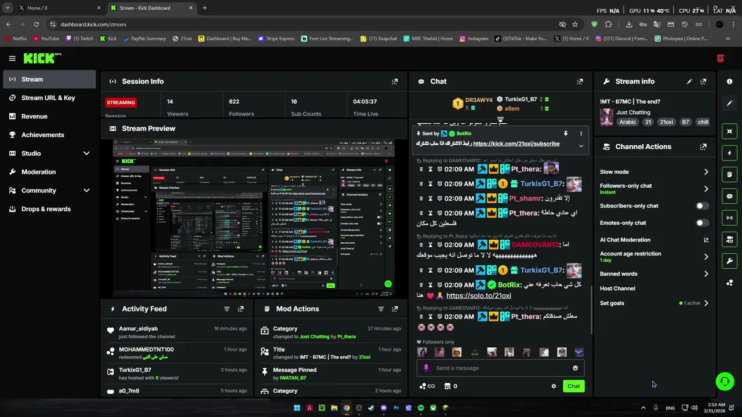This screenshot has width=742, height=417.
Task: Expand the Studio sidebar menu
Action: tap(86, 153)
